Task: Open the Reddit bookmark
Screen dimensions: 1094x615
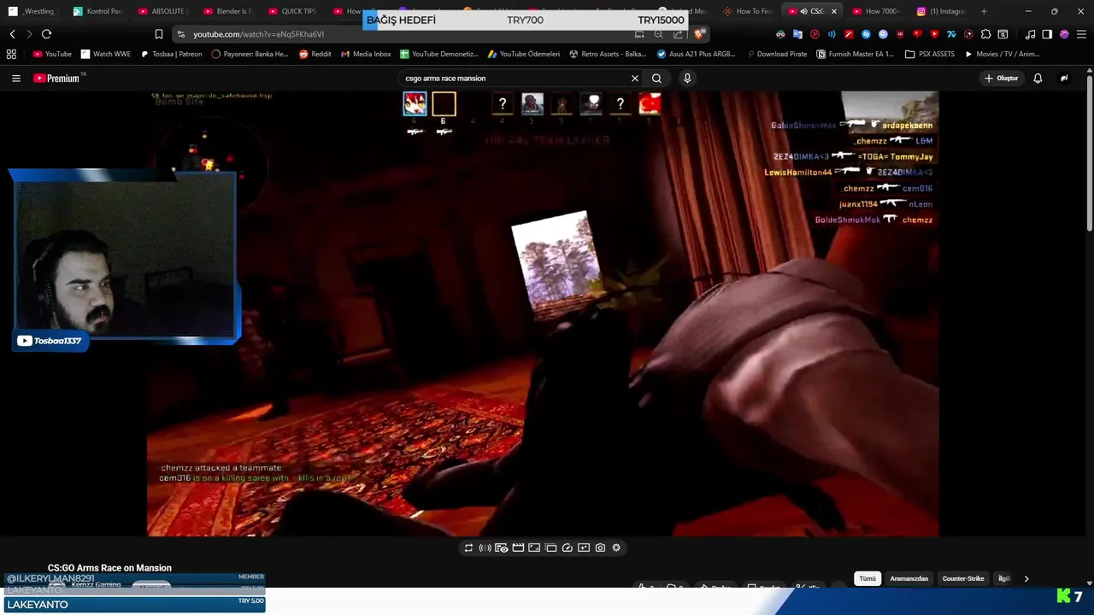Action: [x=315, y=54]
